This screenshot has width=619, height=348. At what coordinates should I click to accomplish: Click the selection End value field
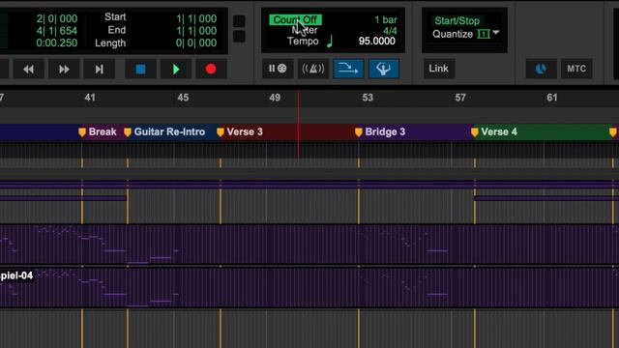pos(196,31)
